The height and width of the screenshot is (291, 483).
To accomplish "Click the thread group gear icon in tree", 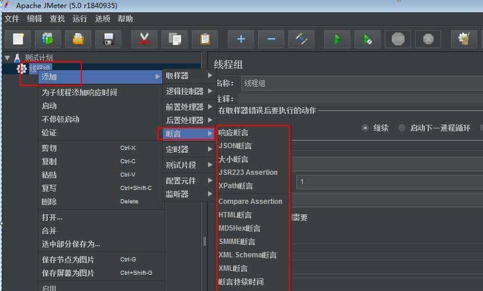I will (22, 69).
